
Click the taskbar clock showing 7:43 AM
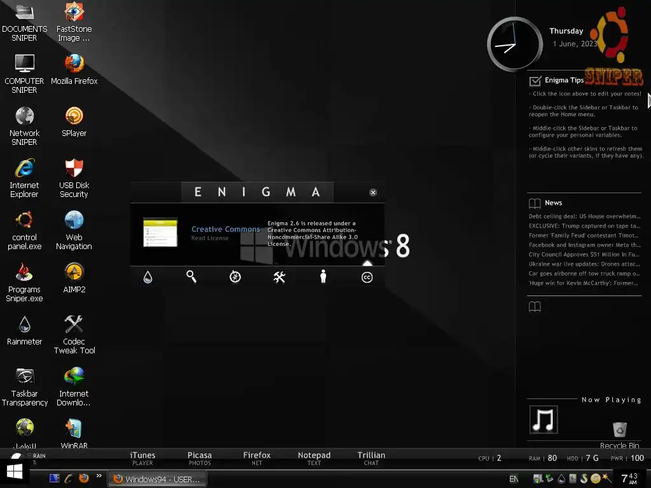point(629,478)
